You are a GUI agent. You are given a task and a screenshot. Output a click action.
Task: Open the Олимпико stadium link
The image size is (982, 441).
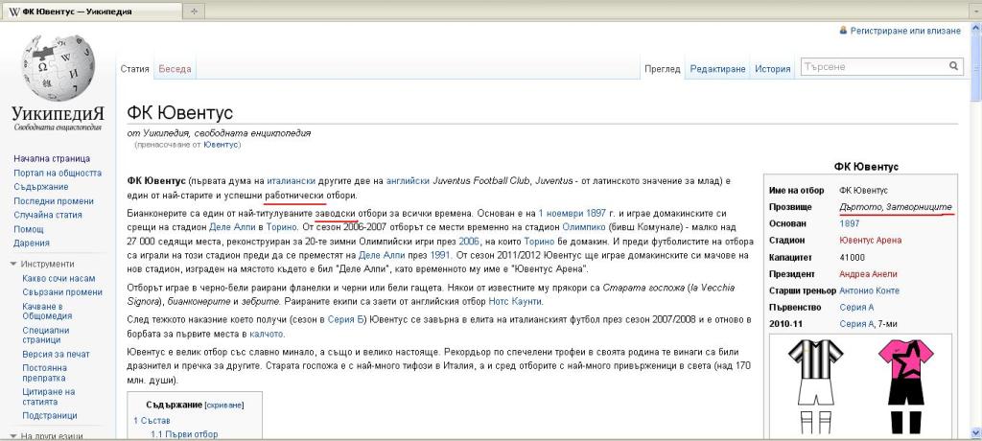point(584,227)
